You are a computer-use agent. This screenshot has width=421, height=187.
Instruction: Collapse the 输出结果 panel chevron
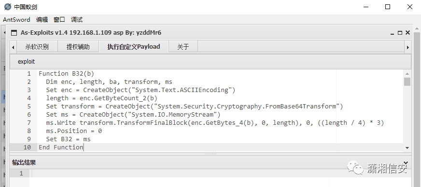coord(406,162)
